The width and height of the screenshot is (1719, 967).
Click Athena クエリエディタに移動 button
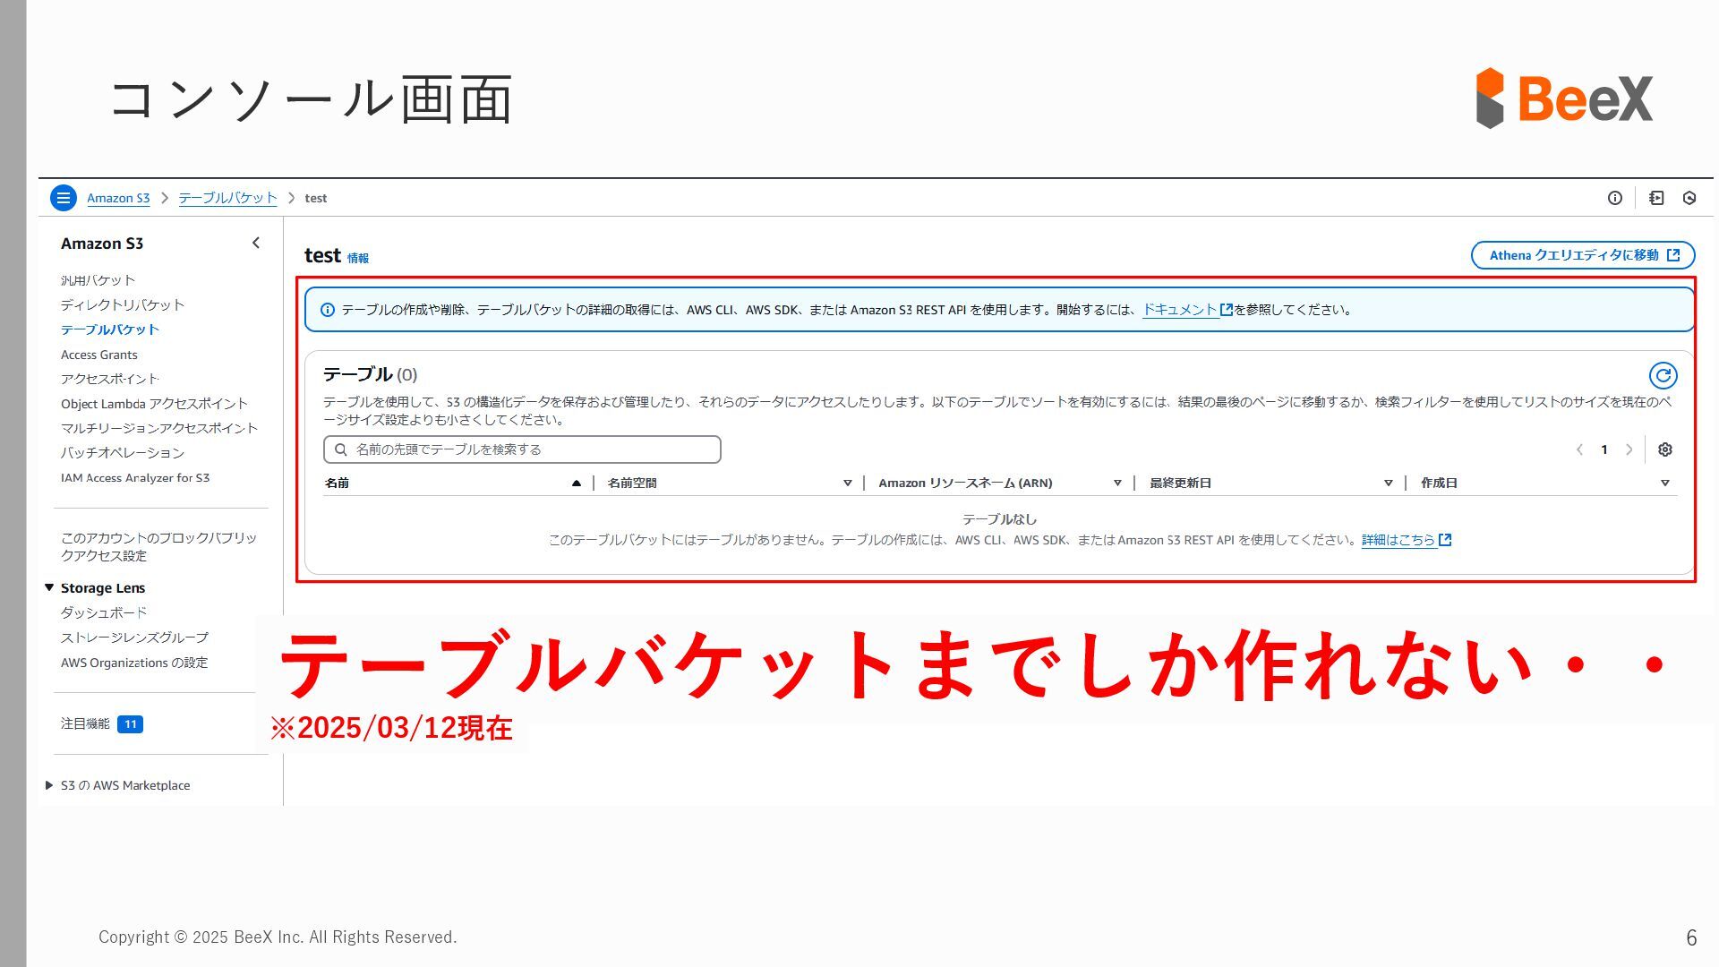[1582, 255]
